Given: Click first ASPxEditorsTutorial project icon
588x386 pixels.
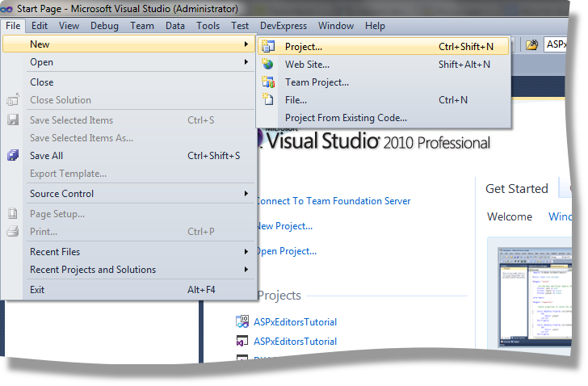Looking at the screenshot, I should coord(242,321).
